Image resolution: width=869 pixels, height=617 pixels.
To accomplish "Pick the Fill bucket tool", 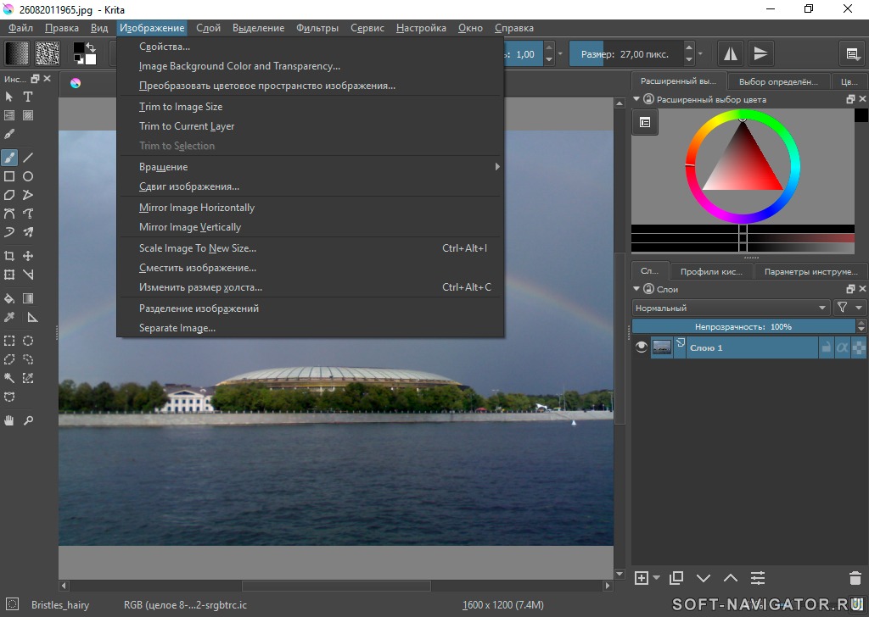I will coord(9,298).
